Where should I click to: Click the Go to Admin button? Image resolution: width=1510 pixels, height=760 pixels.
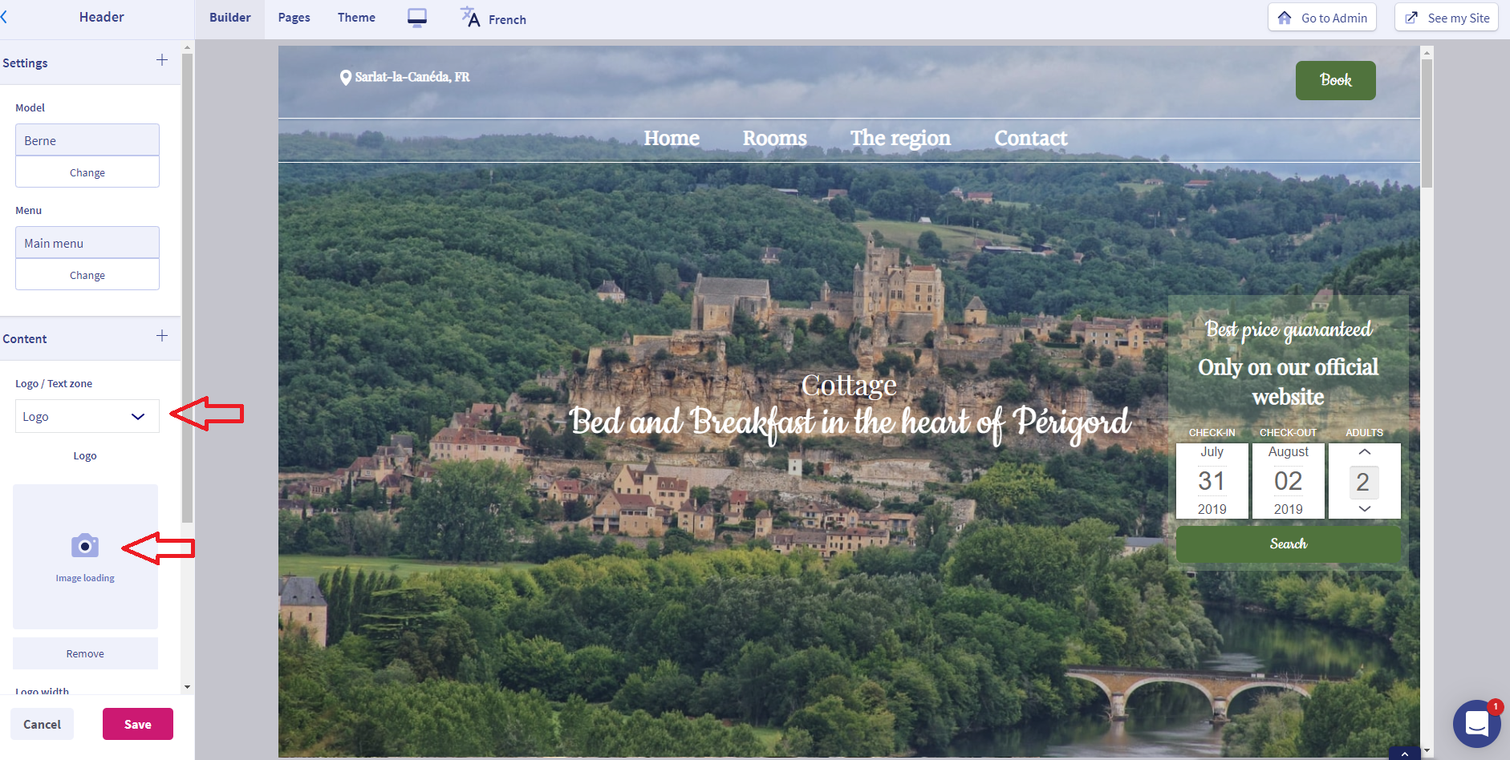1322,18
